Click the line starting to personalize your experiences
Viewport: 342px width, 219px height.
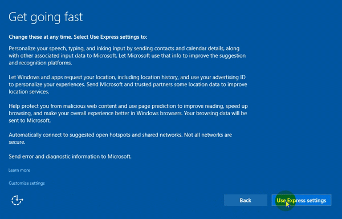click(128, 84)
